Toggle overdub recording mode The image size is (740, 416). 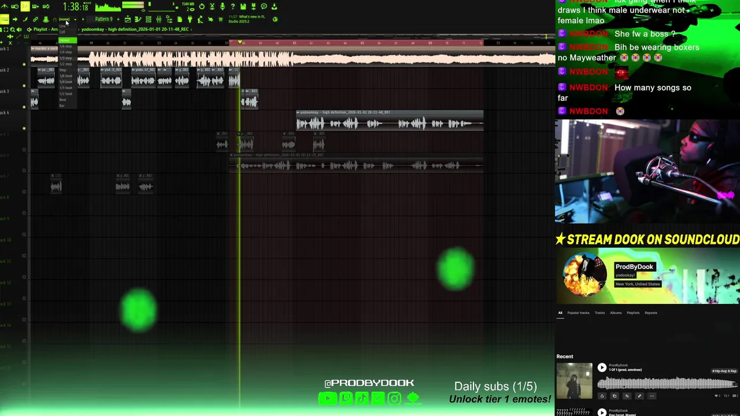tap(35, 6)
